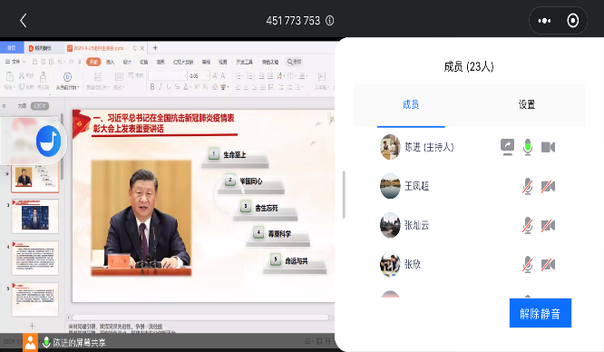Screen dimensions: 604x352
Task: Click the paste clipboard icon
Action: pos(10,77)
